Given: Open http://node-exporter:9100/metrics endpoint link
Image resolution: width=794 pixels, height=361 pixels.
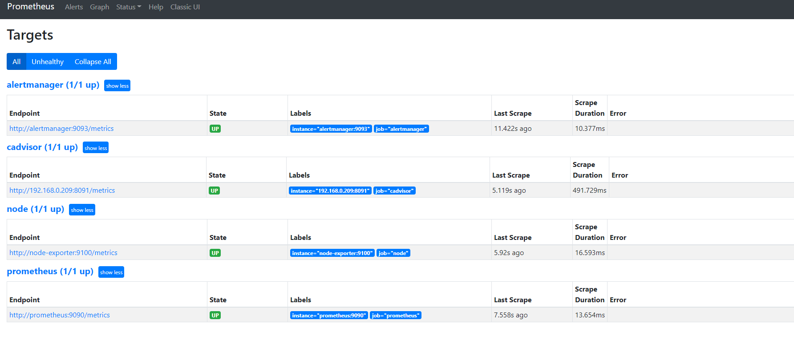Looking at the screenshot, I should (63, 252).
